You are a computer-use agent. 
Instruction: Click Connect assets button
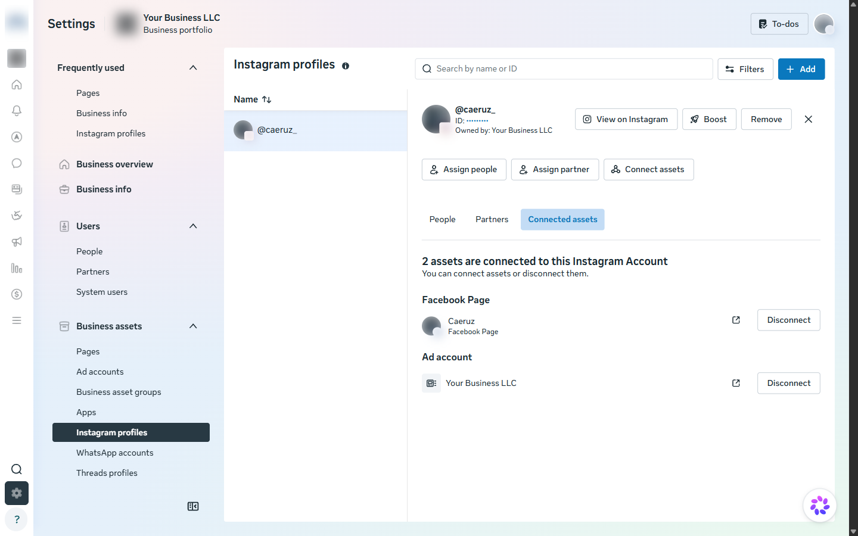[x=648, y=170]
